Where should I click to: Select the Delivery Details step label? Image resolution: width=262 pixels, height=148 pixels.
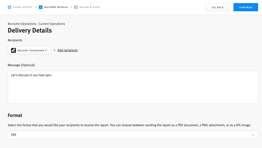pyautogui.click(x=56, y=7)
